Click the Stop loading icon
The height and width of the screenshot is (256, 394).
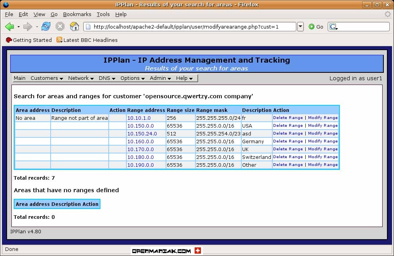tap(60, 26)
